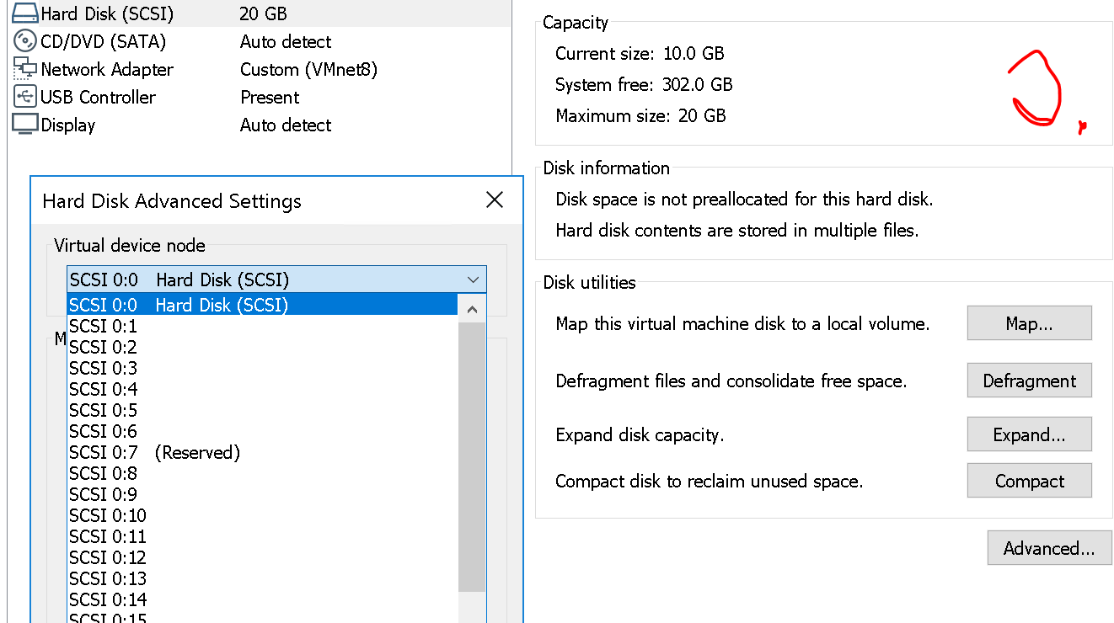Close the Hard Disk Advanced Settings dialog
The width and height of the screenshot is (1114, 623).
pos(495,200)
